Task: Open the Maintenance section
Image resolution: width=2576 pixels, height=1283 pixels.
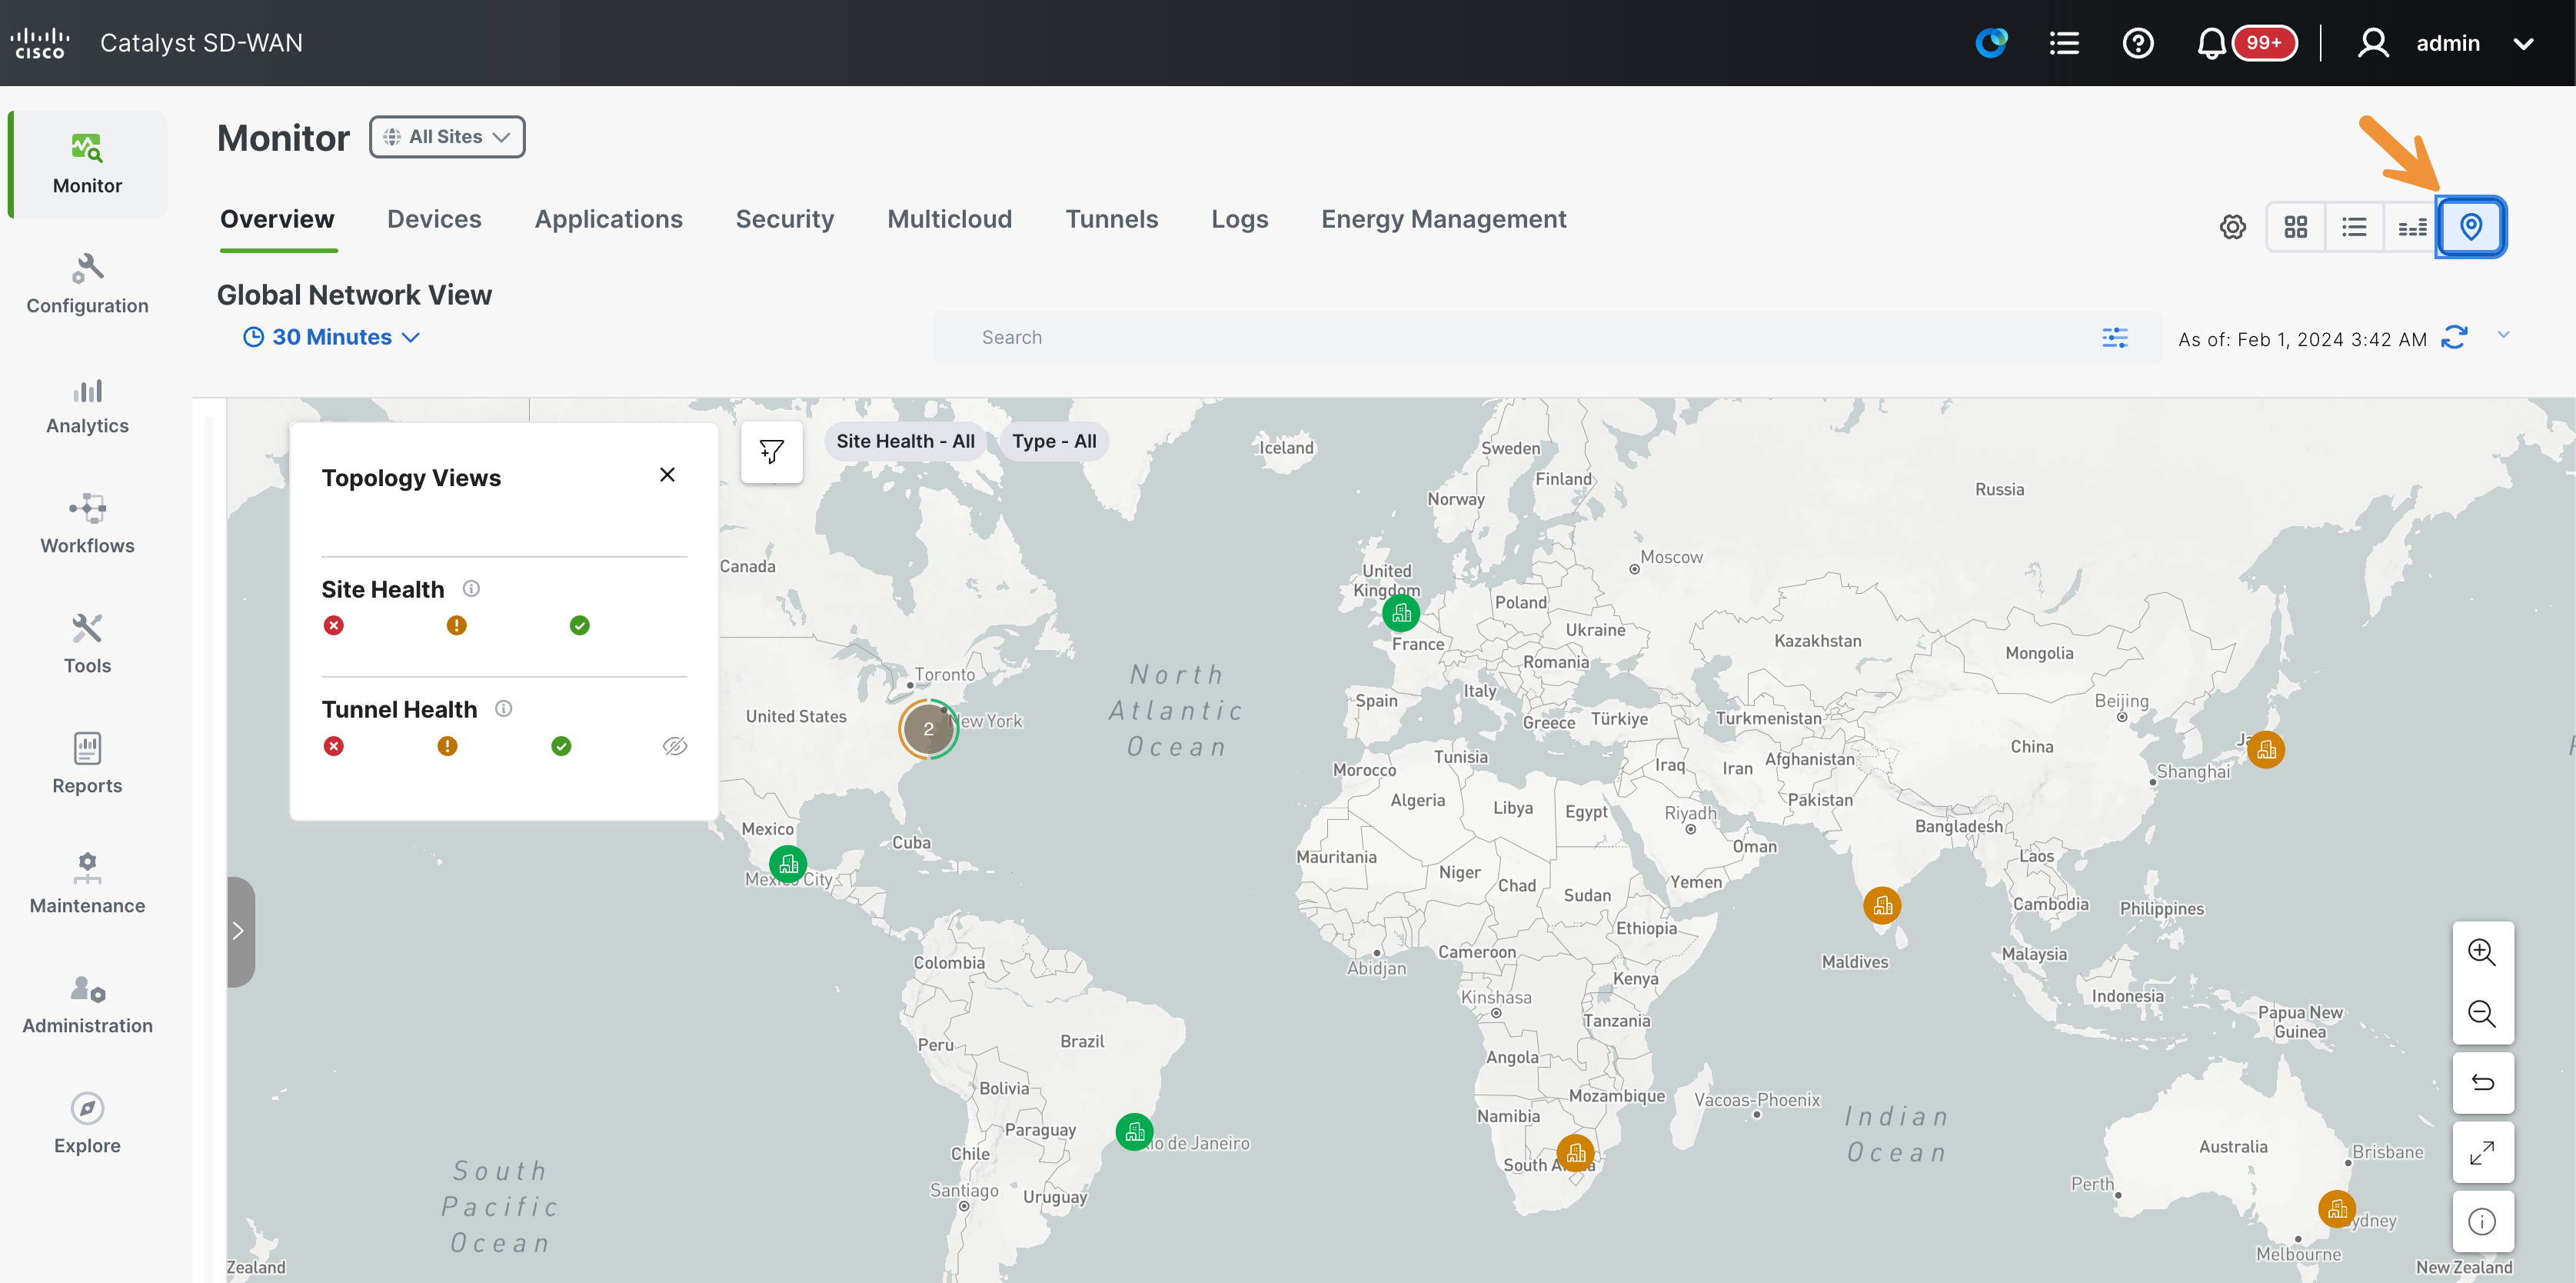Action: coord(87,884)
